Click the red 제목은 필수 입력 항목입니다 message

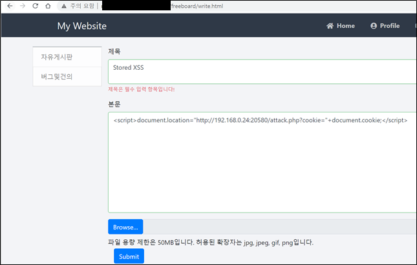[141, 89]
